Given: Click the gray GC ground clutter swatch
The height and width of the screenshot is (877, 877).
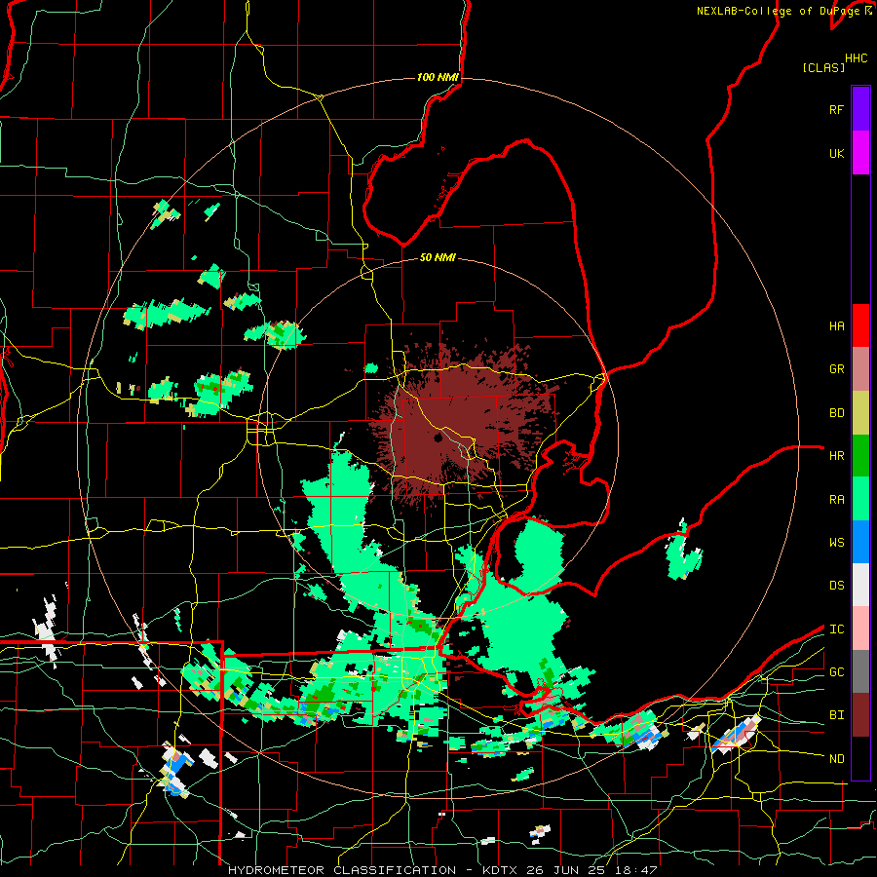Looking at the screenshot, I should tap(860, 671).
